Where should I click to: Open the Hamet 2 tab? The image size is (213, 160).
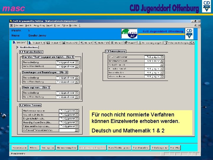[130, 43]
